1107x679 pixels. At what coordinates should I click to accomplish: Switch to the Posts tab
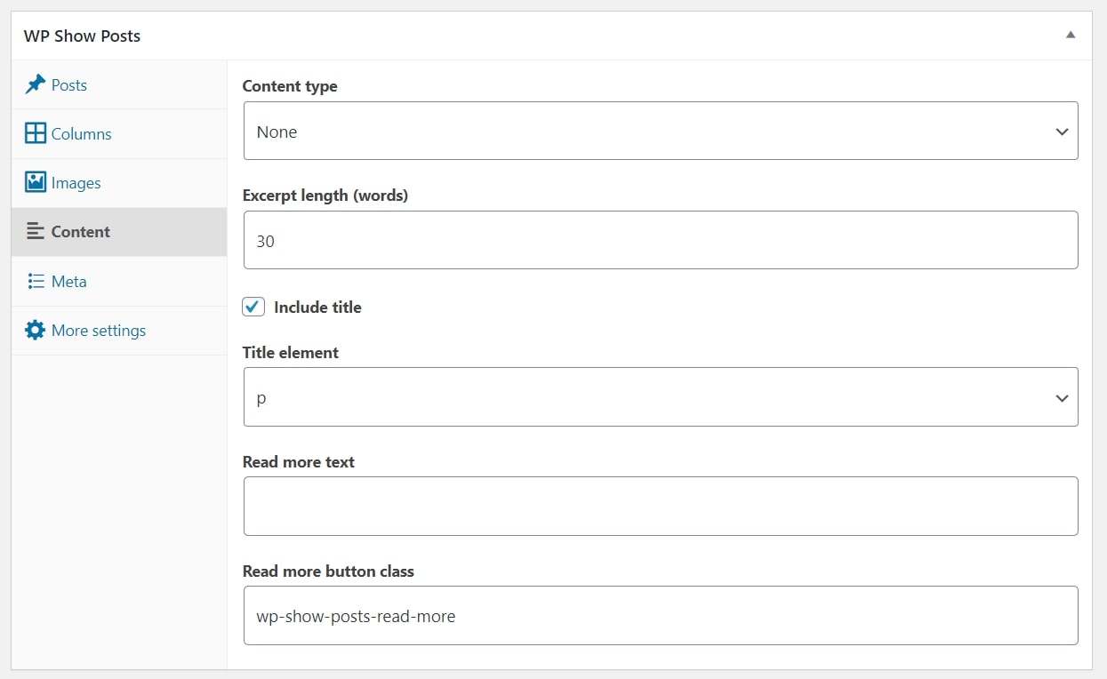point(68,84)
